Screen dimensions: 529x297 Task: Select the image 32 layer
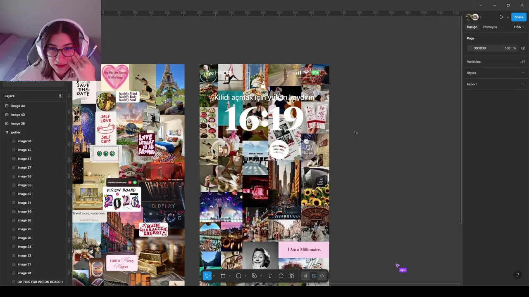[33, 194]
